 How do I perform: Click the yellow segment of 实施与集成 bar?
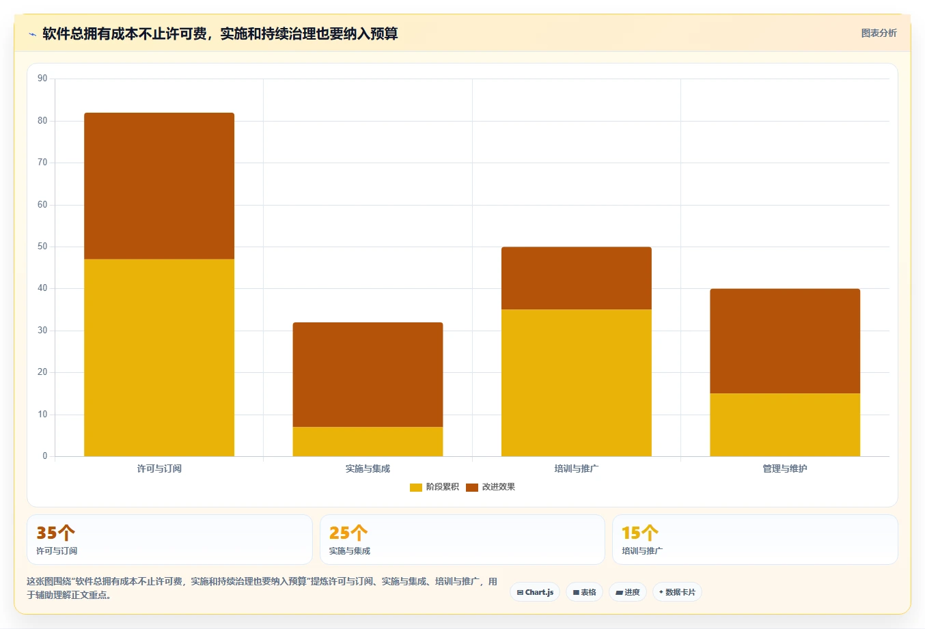coord(368,441)
